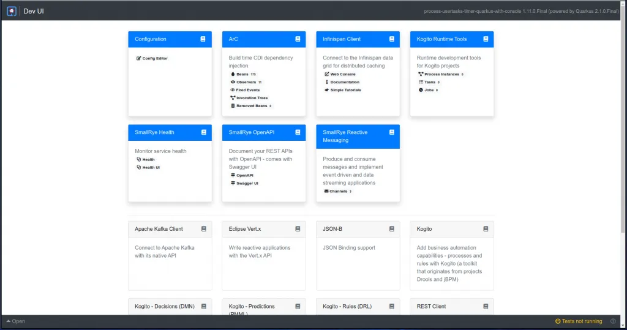Image resolution: width=627 pixels, height=330 pixels.
Task: Open the OpenAPI link
Action: tap(242, 175)
